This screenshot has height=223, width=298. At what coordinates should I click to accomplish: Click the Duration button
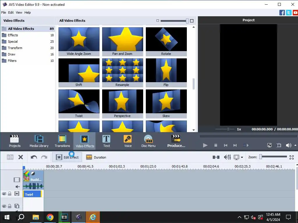tap(96, 157)
